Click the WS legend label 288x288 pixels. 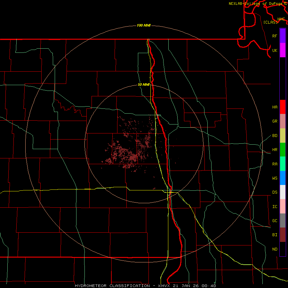[275, 178]
